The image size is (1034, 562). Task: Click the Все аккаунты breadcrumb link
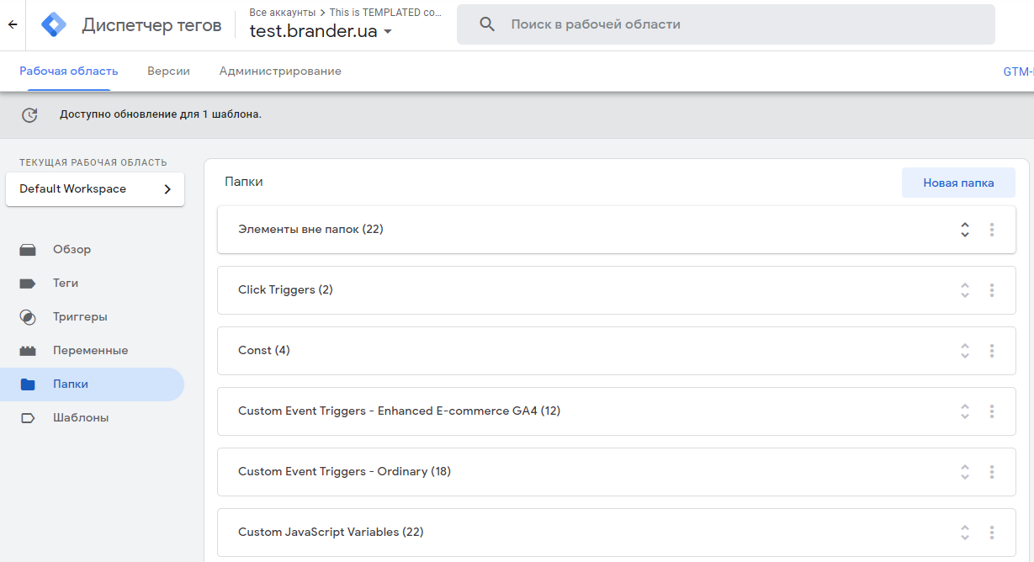tap(282, 13)
